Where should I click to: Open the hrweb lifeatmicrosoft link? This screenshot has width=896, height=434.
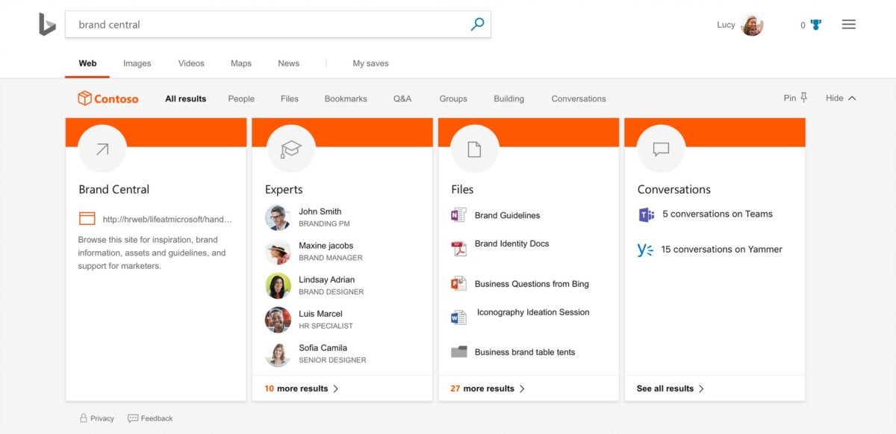click(167, 220)
